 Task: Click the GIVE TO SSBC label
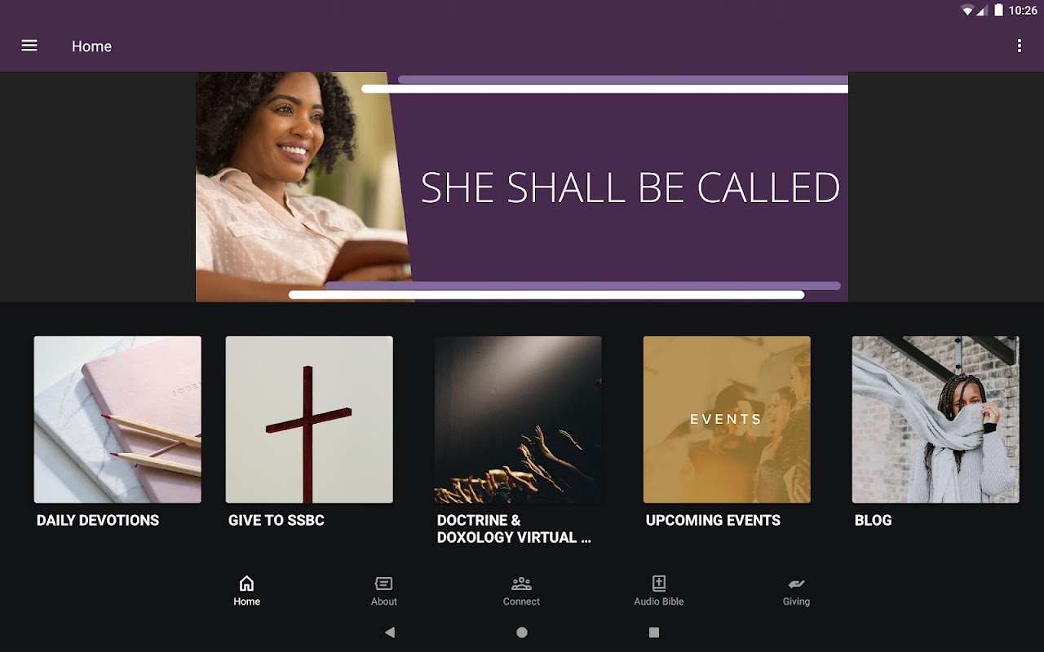coord(276,520)
